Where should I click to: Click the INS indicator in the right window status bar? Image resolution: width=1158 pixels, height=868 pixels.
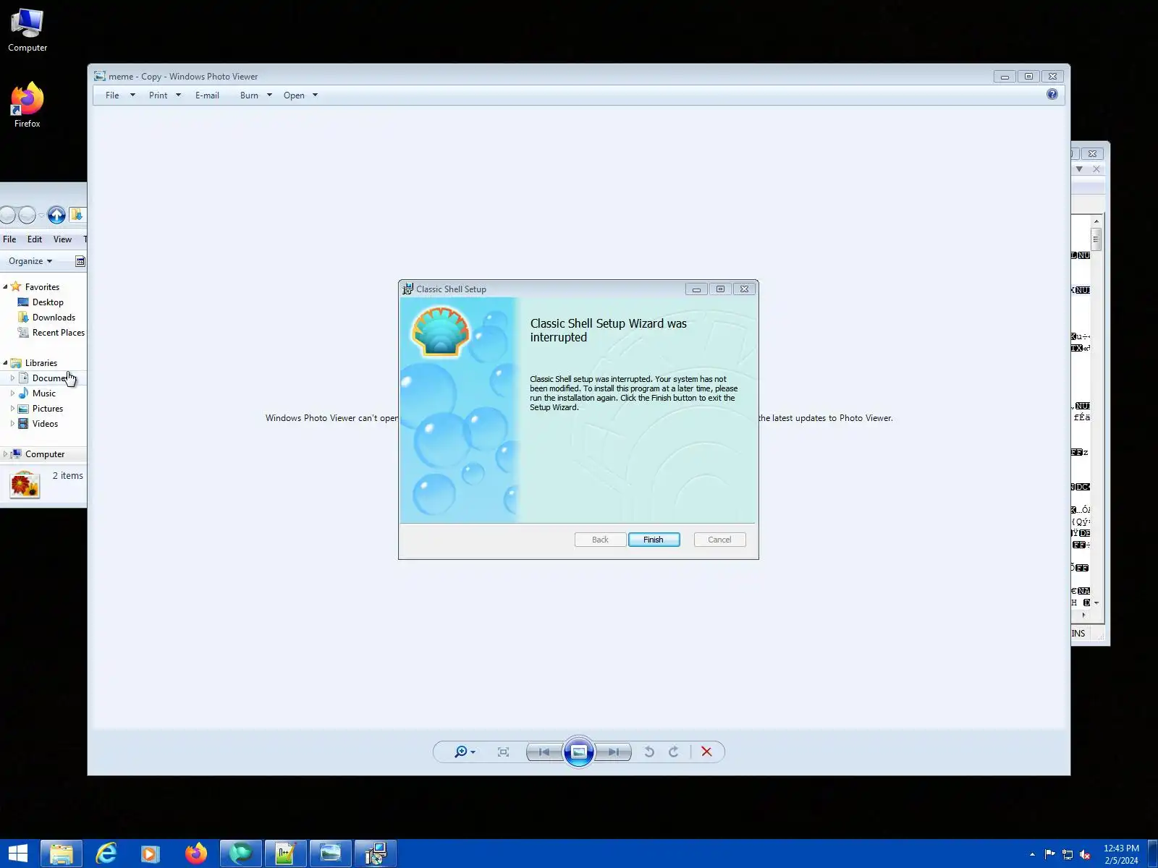click(x=1078, y=634)
